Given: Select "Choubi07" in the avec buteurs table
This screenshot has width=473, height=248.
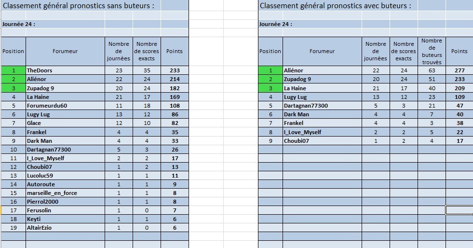Looking at the screenshot, I should click(x=297, y=141).
